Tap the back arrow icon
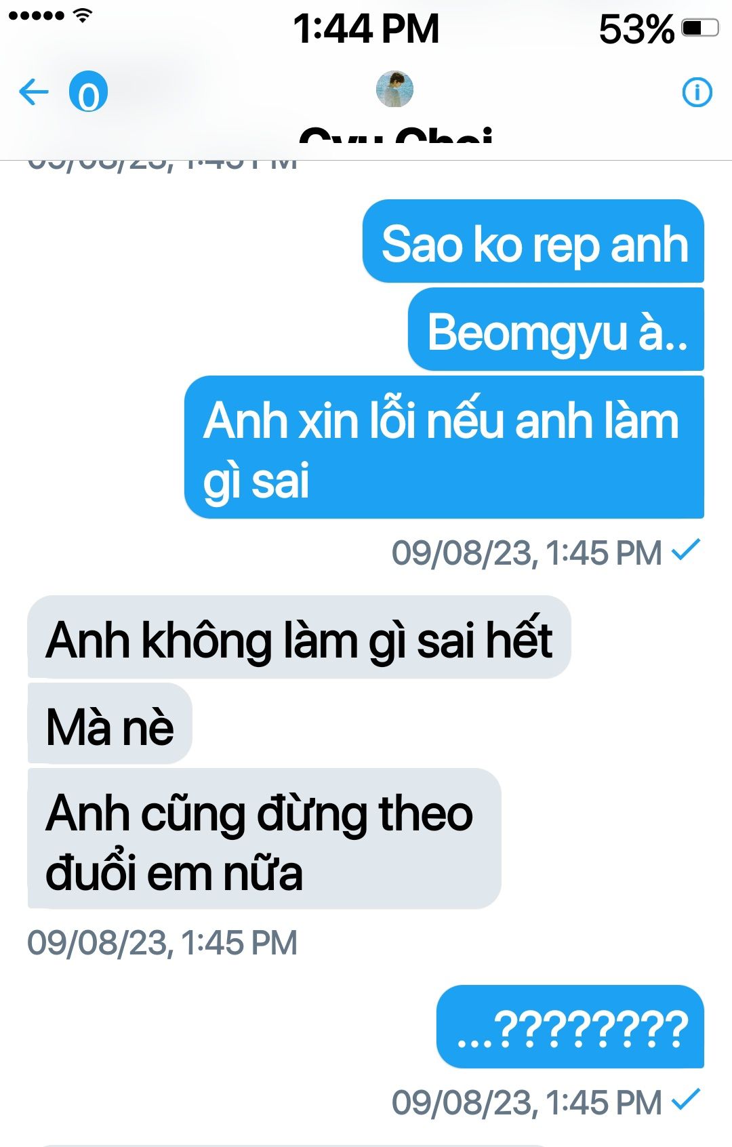This screenshot has height=1147, width=732. pos(34,92)
